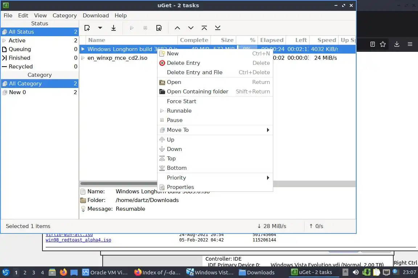This screenshot has height=278, width=418.
Task: Switch to workspace 2 in the pager
Action: pyautogui.click(x=25, y=273)
